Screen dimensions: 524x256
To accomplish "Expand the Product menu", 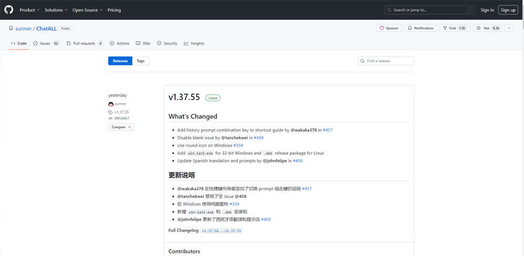I will pyautogui.click(x=29, y=10).
